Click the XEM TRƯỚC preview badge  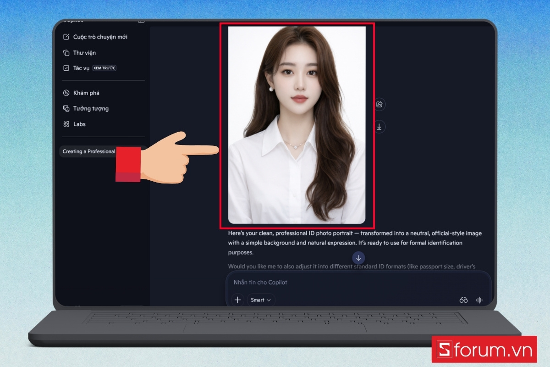104,68
